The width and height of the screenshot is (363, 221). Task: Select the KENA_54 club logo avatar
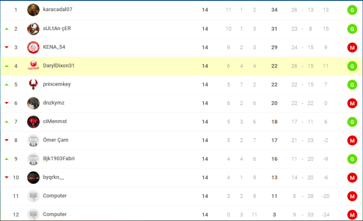33,47
